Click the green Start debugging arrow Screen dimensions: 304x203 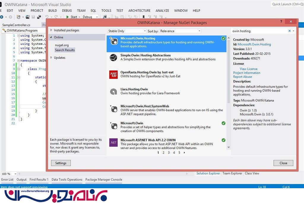68,17
